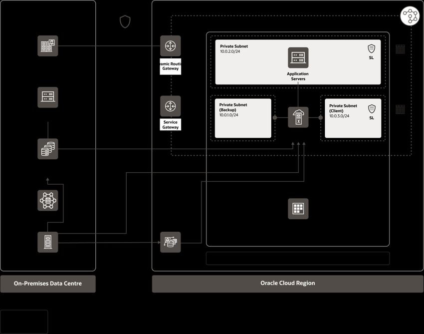This screenshot has height=334, width=424.
Task: Select the on-premises server icon
Action: click(47, 97)
